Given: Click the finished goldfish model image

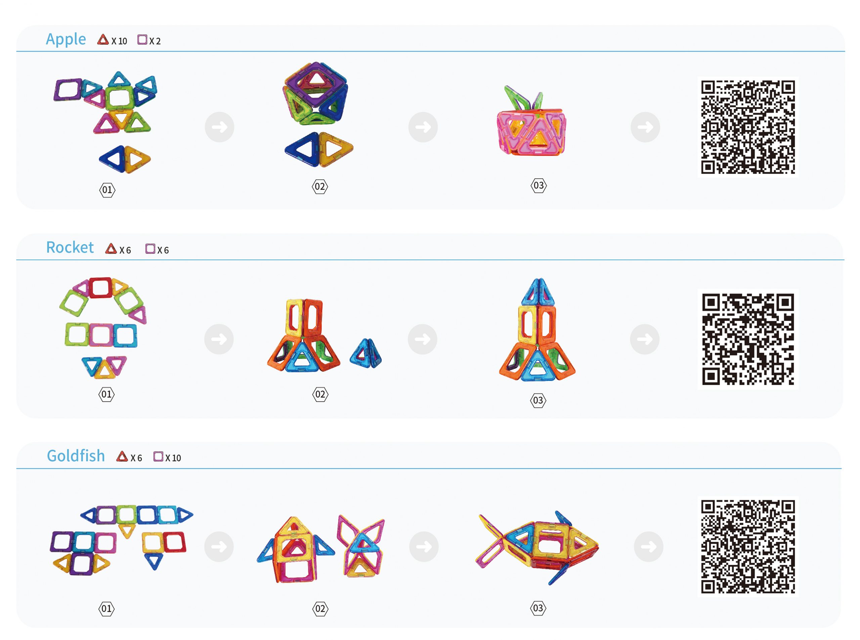Looking at the screenshot, I should point(537,547).
